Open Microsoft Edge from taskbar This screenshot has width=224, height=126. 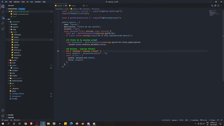pos(71,124)
